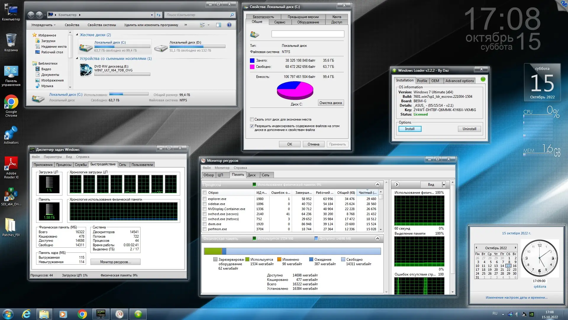Click the help icon in Explorer toolbar
This screenshot has width=568, height=320.
229,25
